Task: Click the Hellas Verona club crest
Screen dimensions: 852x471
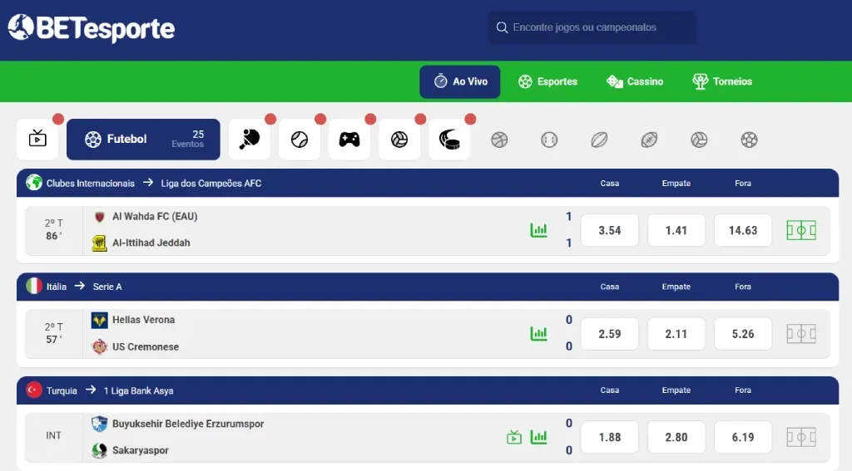Action: [x=100, y=320]
